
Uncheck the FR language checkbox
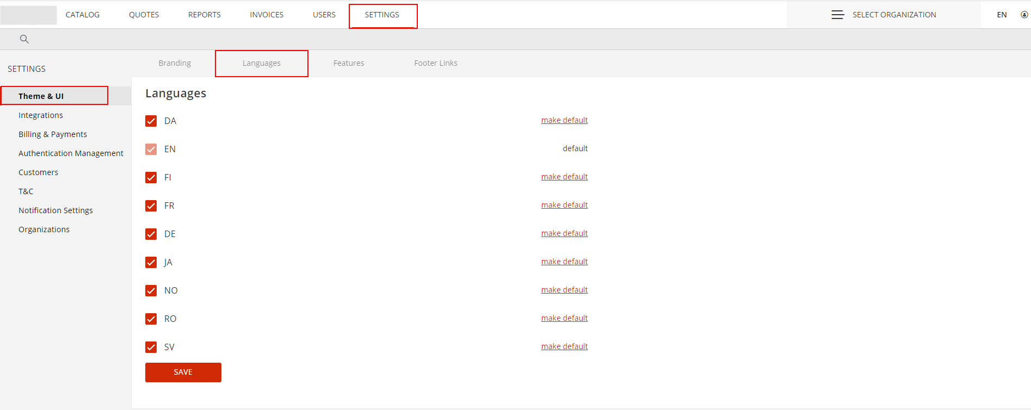click(x=151, y=206)
